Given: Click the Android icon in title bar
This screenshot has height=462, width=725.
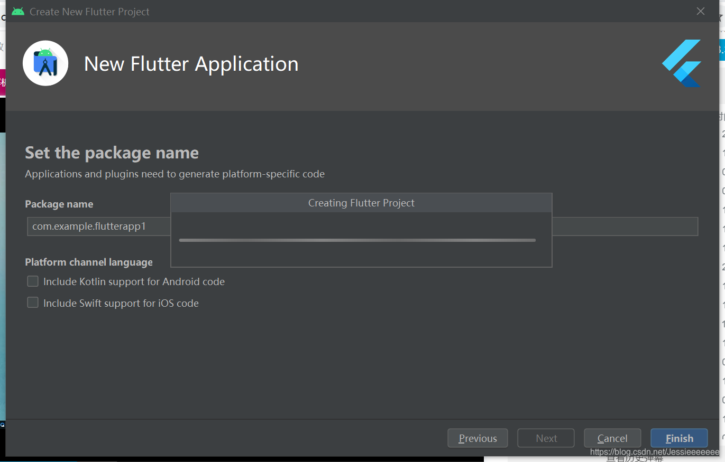Looking at the screenshot, I should (x=18, y=11).
